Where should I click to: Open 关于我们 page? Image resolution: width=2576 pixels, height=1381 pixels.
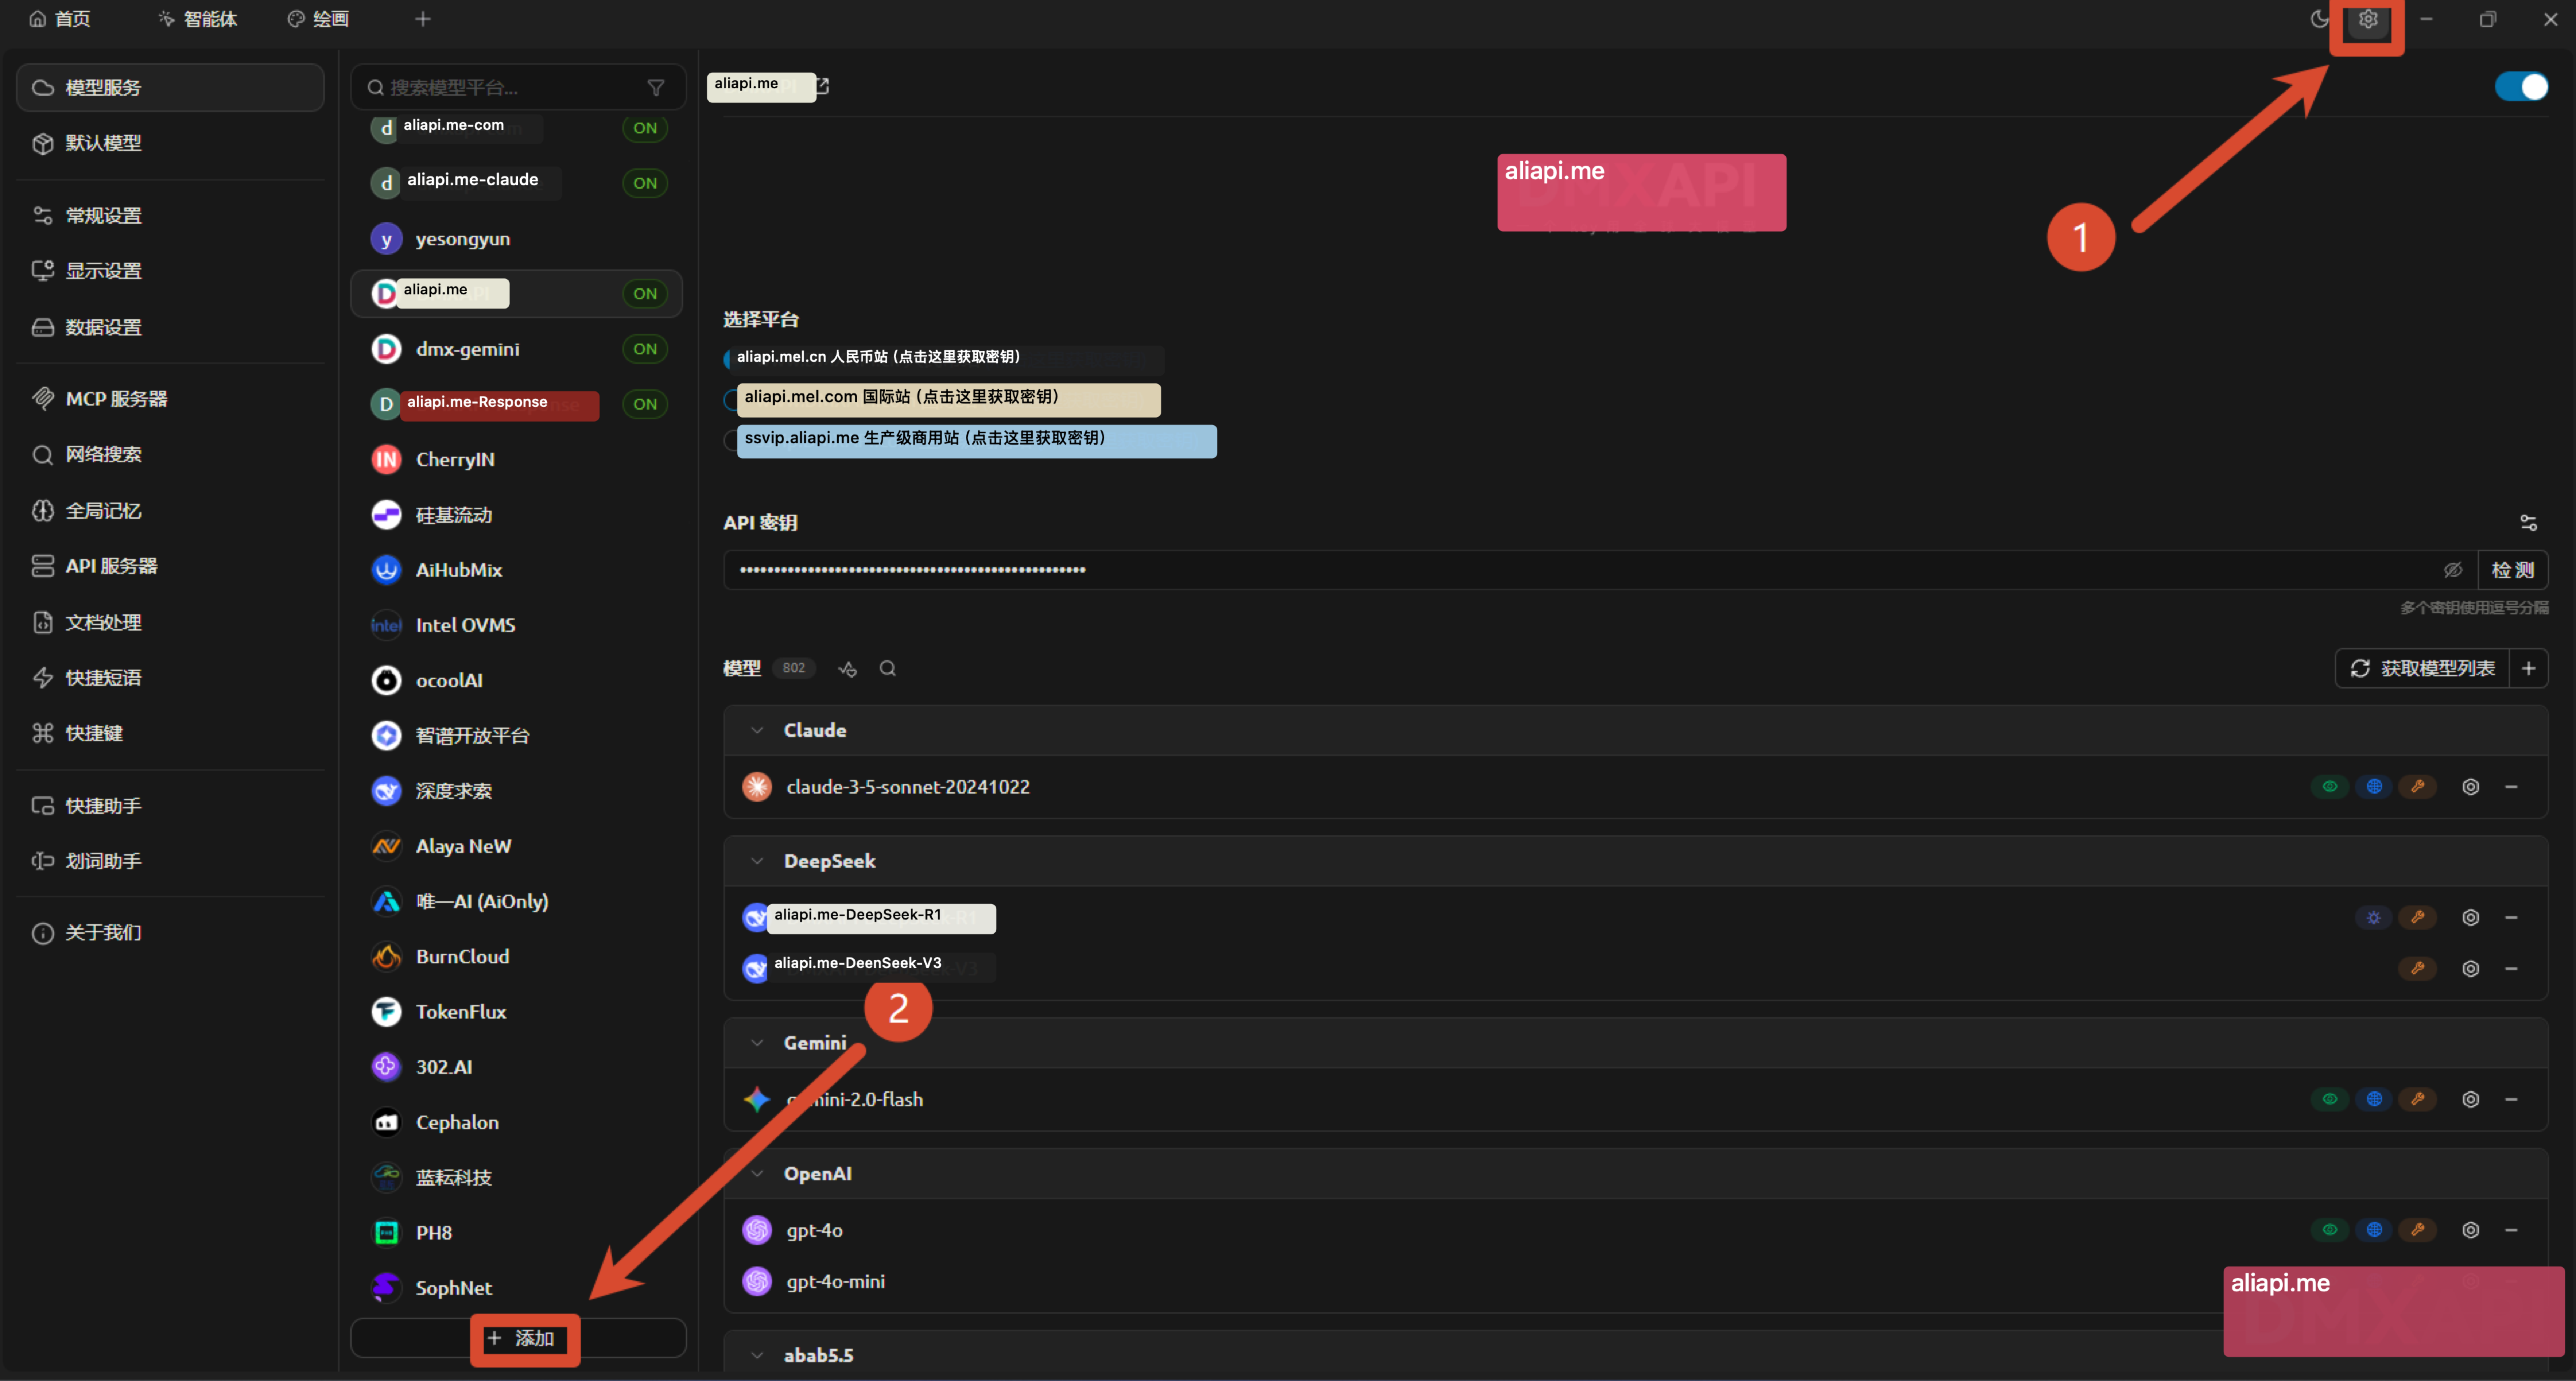click(170, 933)
